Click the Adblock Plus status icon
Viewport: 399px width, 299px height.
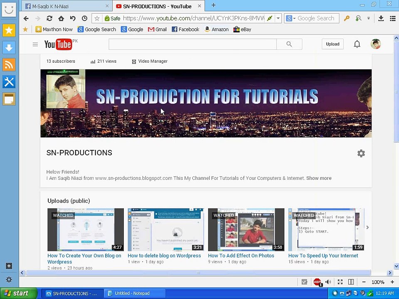coord(317,282)
